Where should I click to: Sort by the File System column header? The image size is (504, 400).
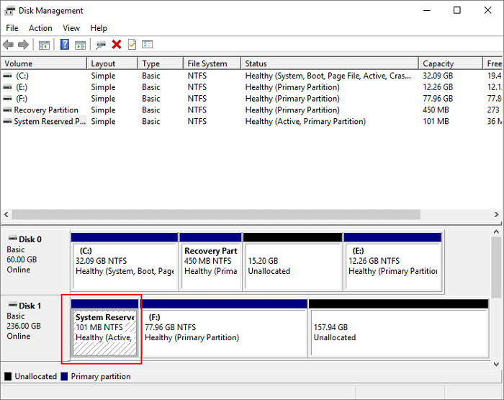pyautogui.click(x=207, y=63)
